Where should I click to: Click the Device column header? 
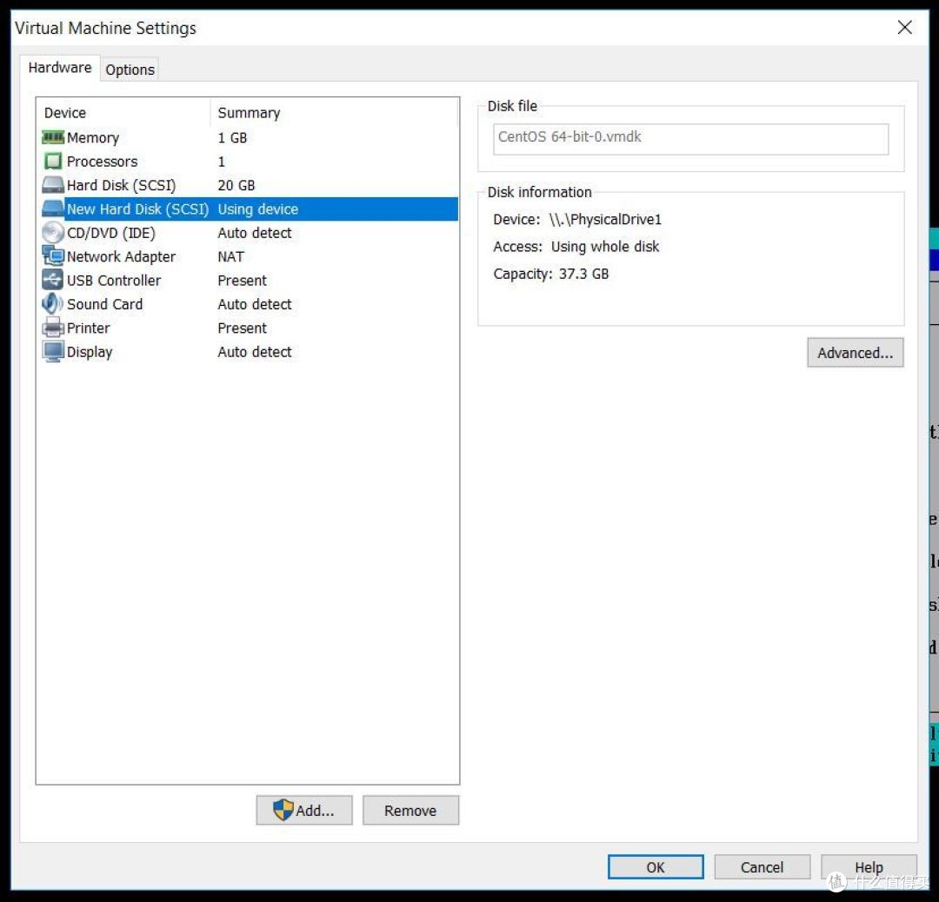pos(64,113)
